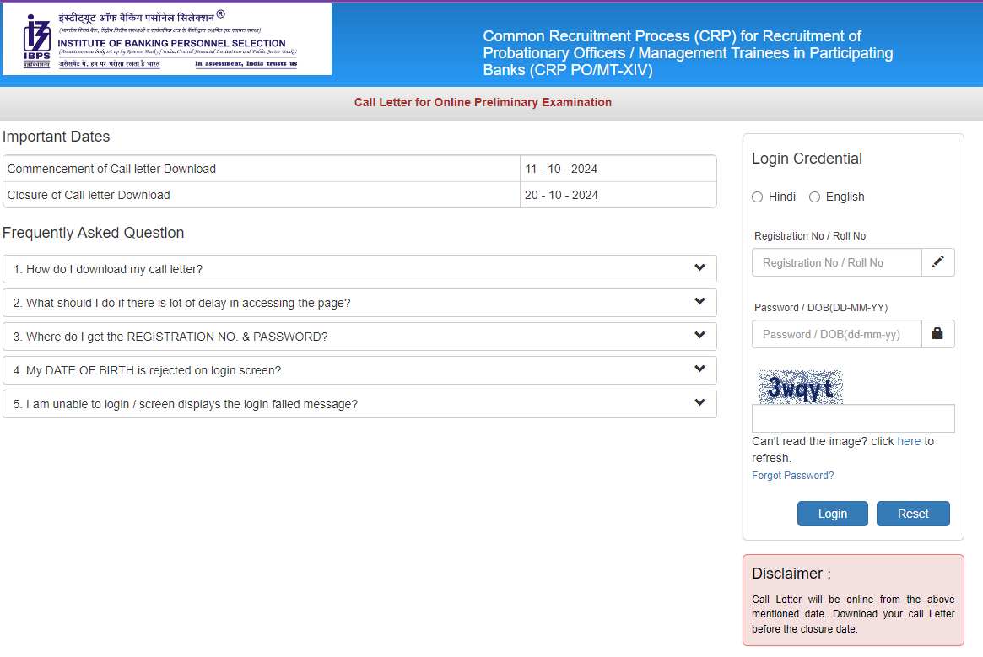Click the 3wqyt captcha image
Image resolution: width=983 pixels, height=657 pixels.
pyautogui.click(x=800, y=387)
